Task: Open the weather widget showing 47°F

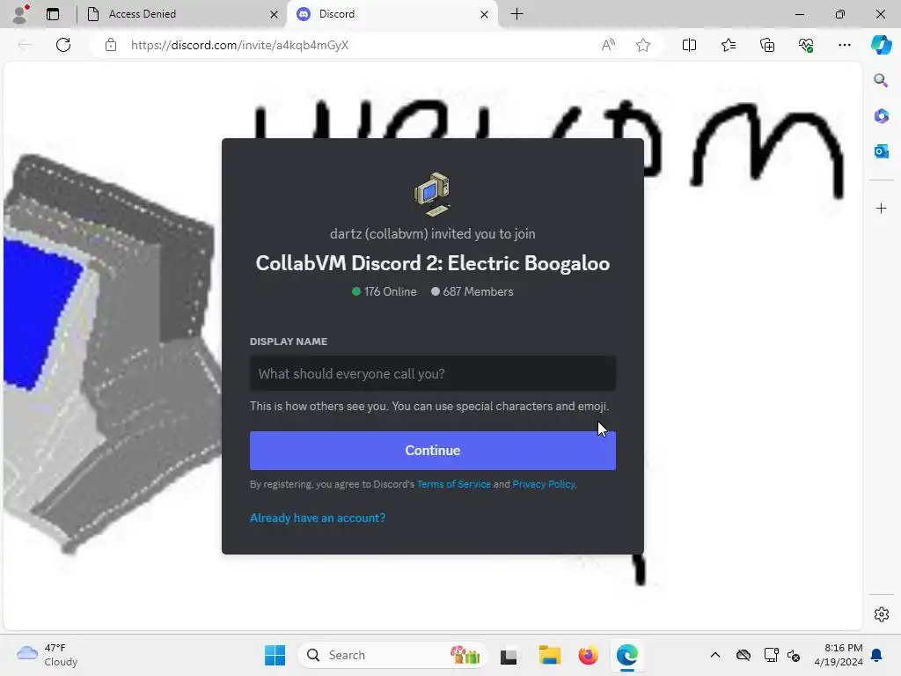Action: tap(48, 655)
